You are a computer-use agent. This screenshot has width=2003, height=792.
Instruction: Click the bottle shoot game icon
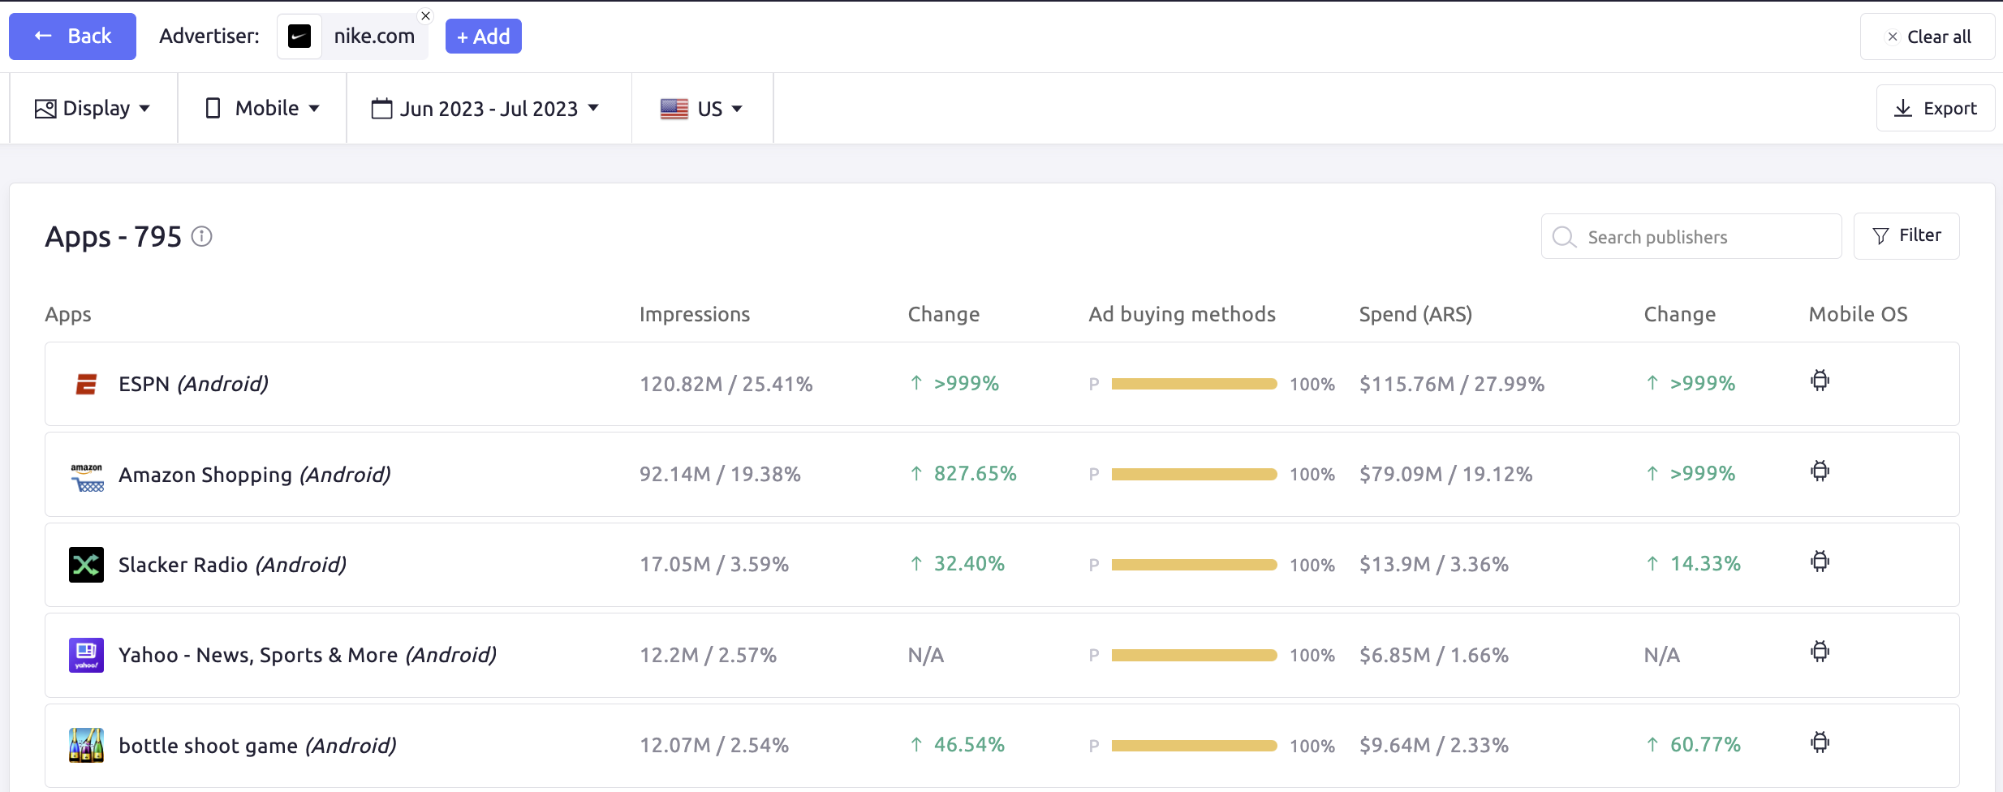86,745
